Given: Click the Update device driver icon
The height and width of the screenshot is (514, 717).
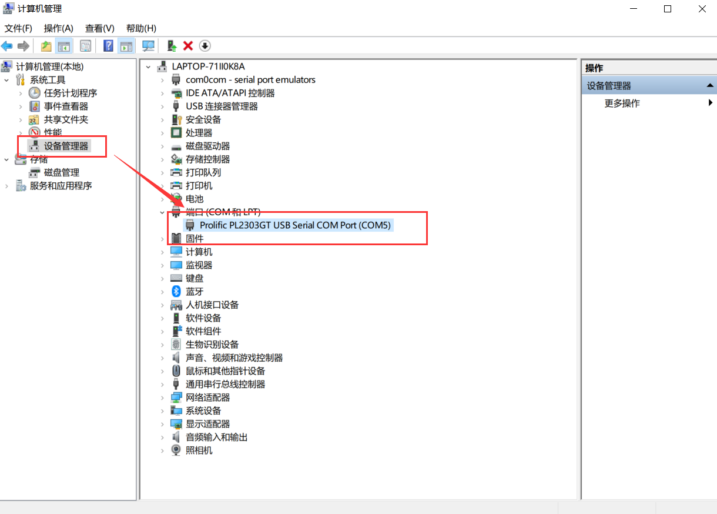Looking at the screenshot, I should point(172,46).
